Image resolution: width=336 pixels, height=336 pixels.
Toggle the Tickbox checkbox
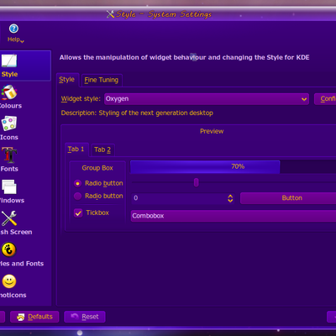tap(78, 213)
